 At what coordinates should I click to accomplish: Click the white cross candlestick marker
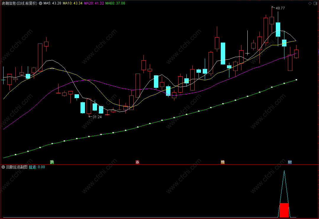[247, 53]
